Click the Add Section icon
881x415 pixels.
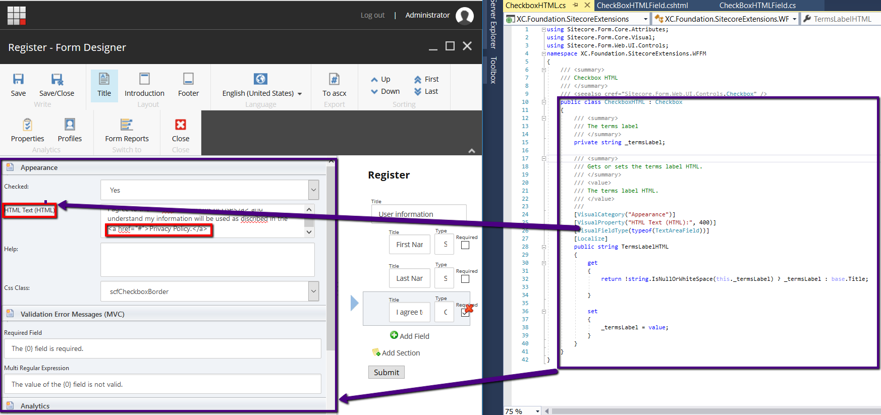pos(376,352)
